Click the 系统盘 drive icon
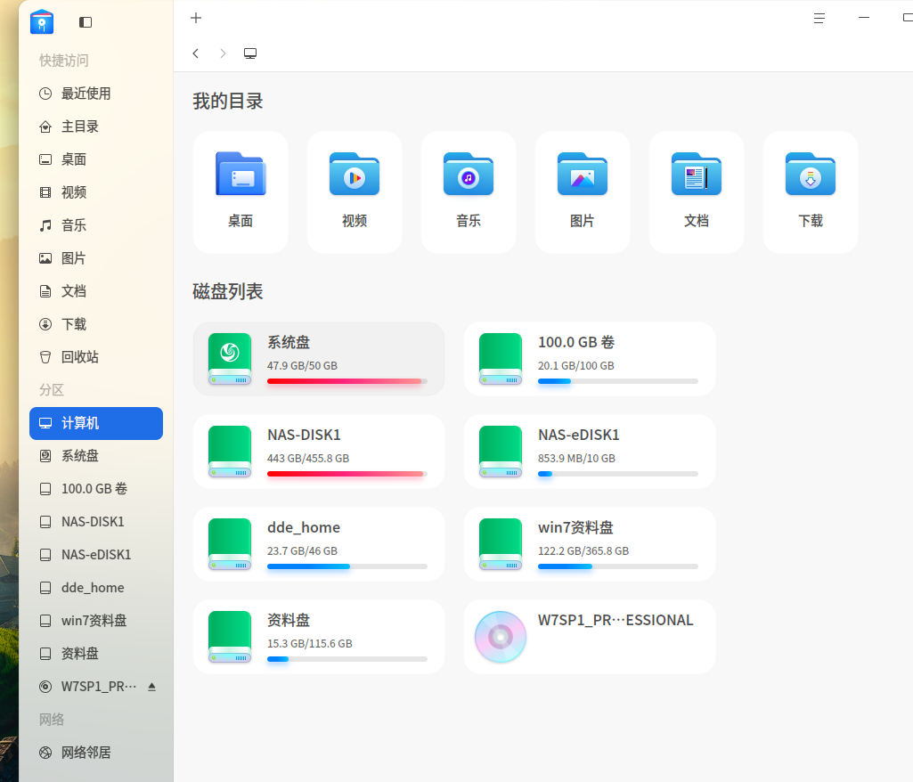 [x=230, y=359]
